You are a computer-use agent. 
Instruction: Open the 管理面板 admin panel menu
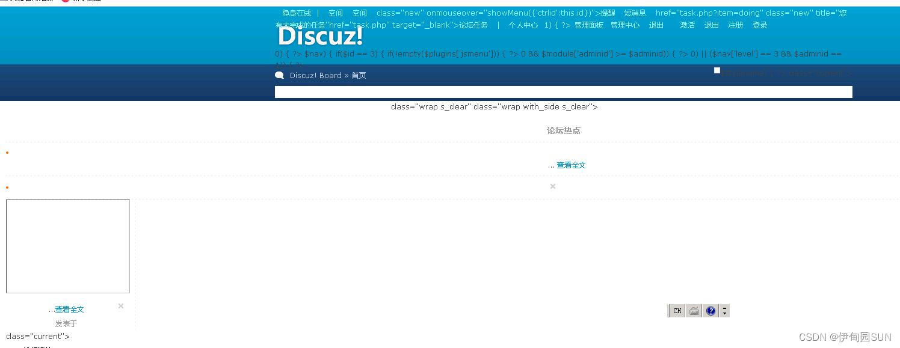(x=588, y=25)
